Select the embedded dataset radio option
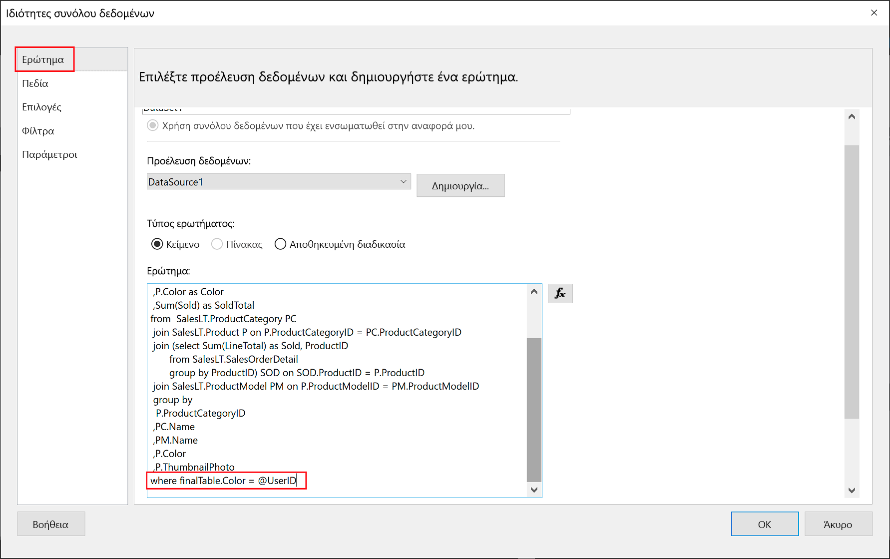Viewport: 890px width, 559px height. coord(153,125)
